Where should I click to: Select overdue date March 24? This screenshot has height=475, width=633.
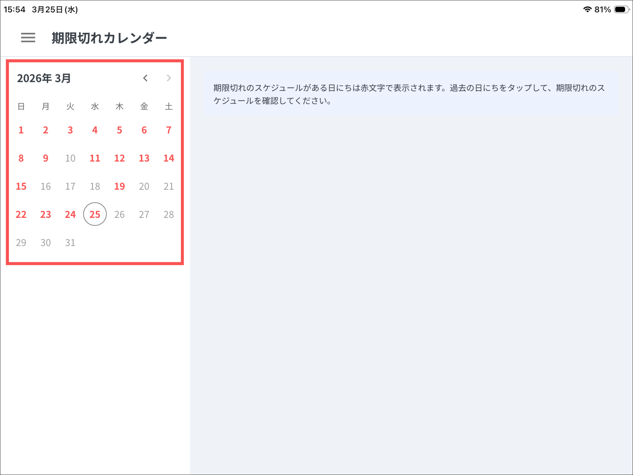click(70, 215)
